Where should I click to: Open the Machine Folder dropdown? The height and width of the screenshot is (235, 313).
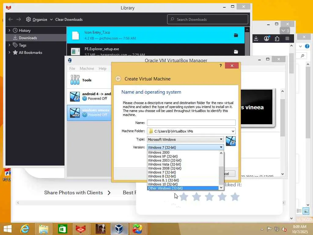(233, 131)
